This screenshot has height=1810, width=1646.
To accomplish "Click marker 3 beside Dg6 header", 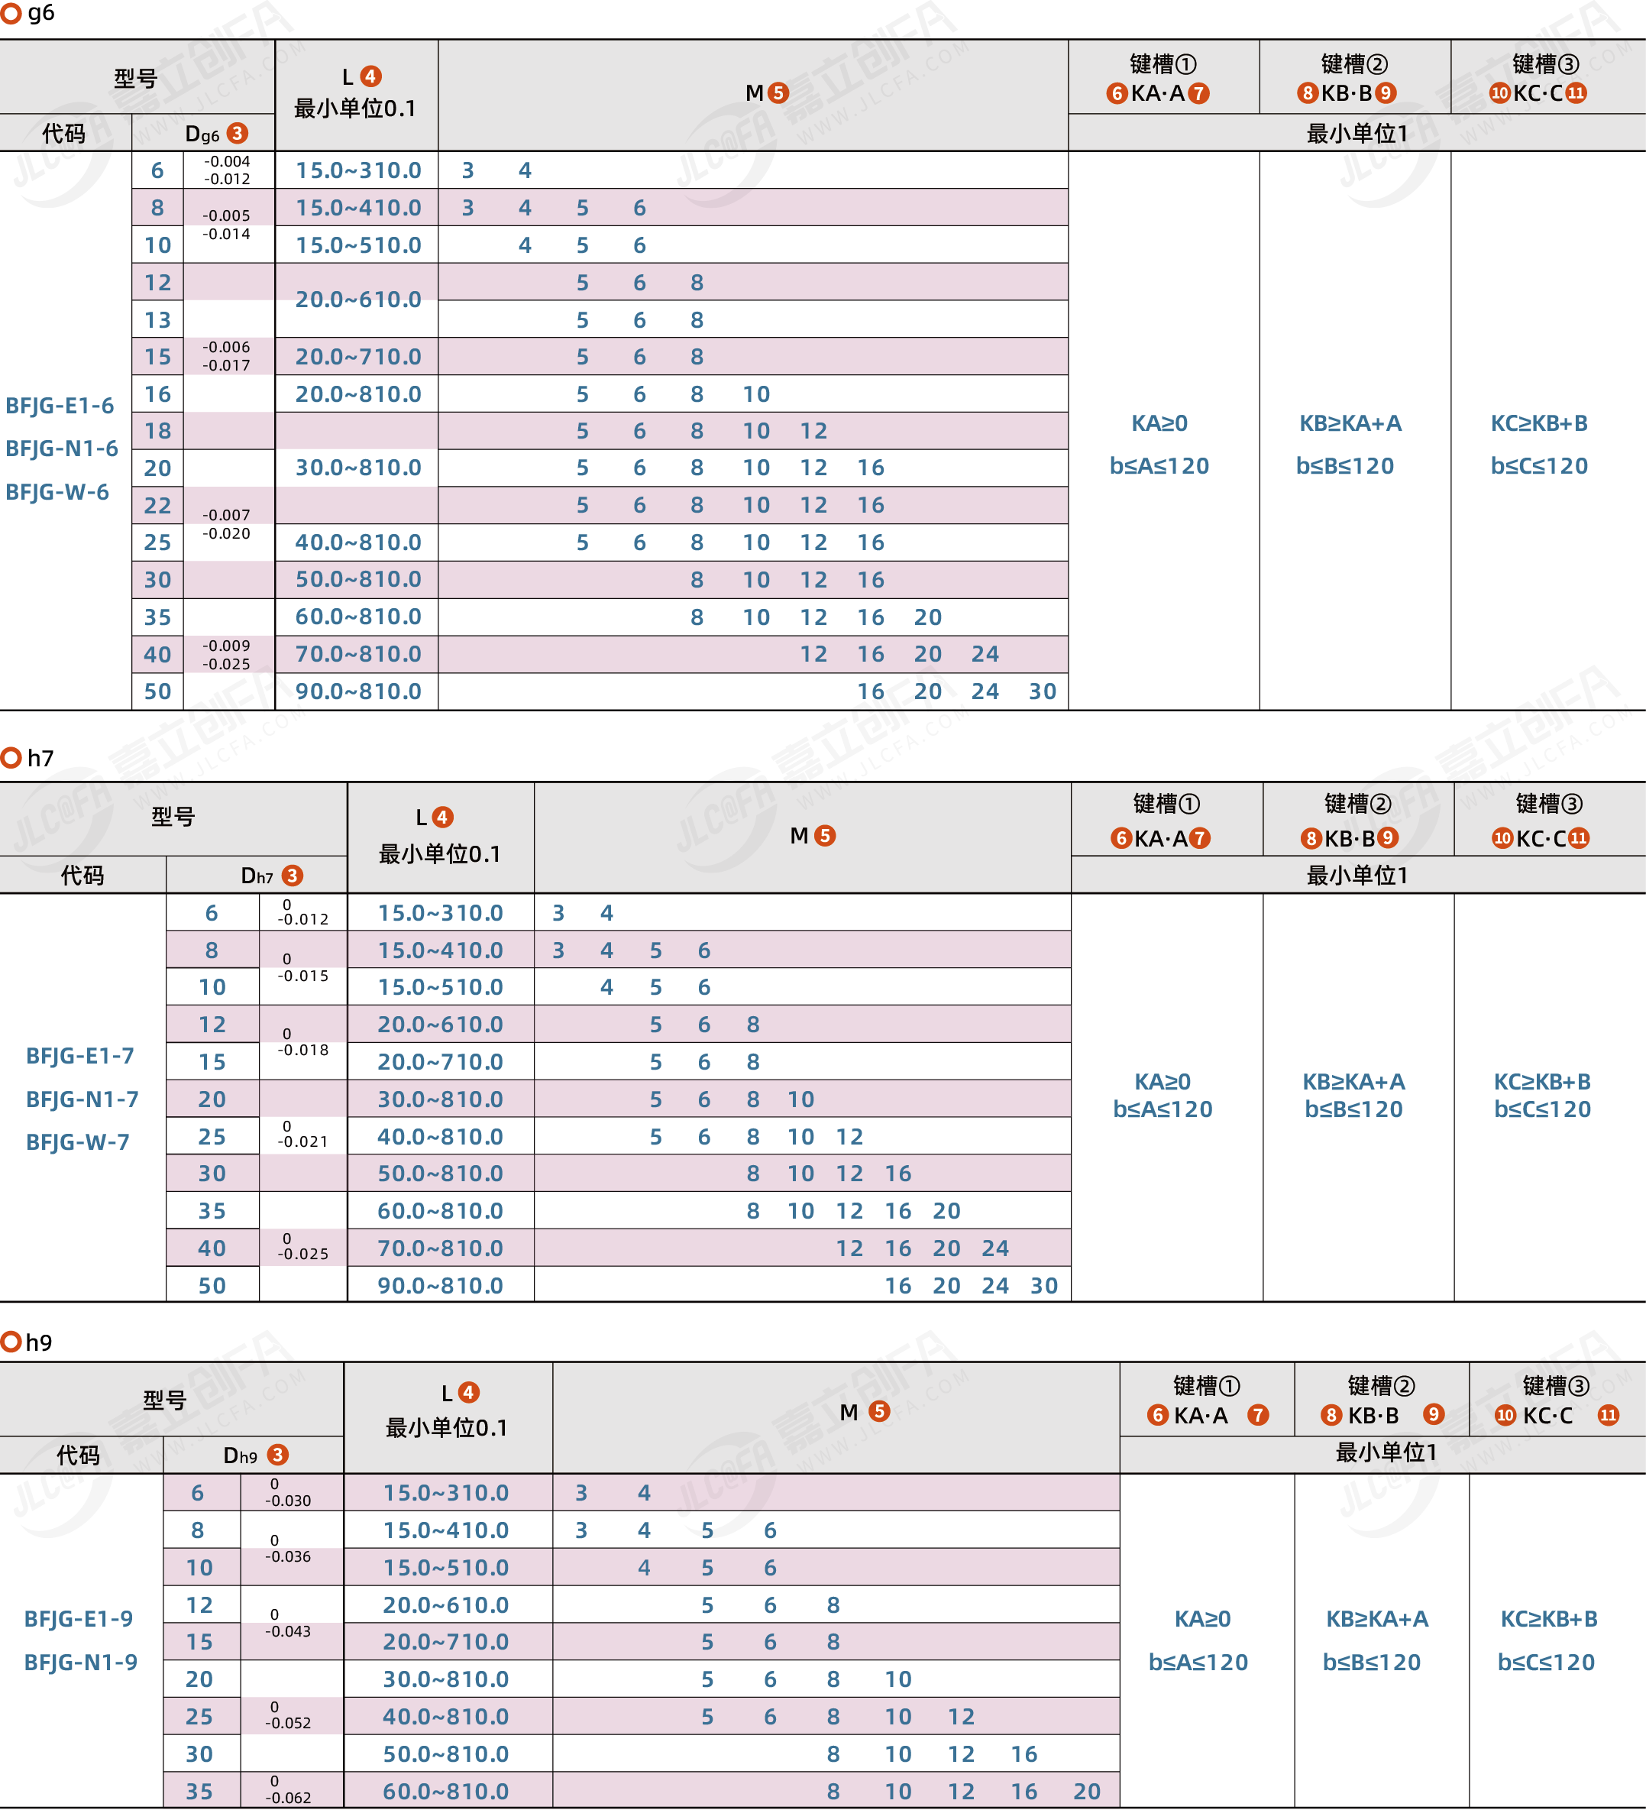I will point(237,133).
